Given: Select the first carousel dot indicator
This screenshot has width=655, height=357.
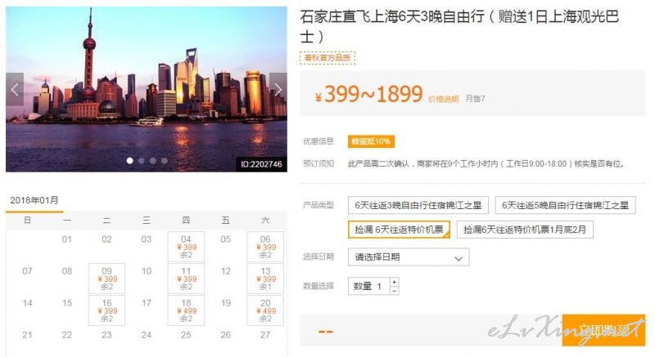Looking at the screenshot, I should [x=130, y=160].
